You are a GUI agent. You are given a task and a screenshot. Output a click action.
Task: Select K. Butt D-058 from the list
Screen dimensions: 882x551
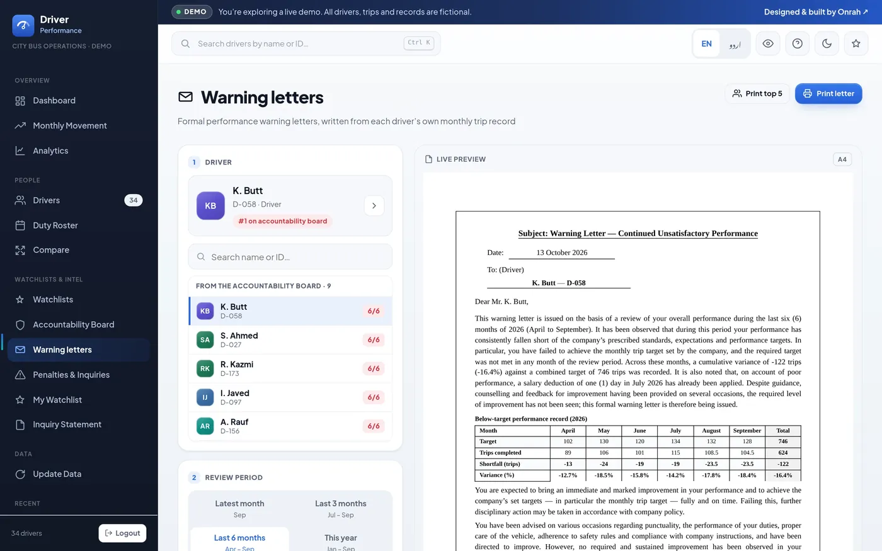pyautogui.click(x=290, y=311)
